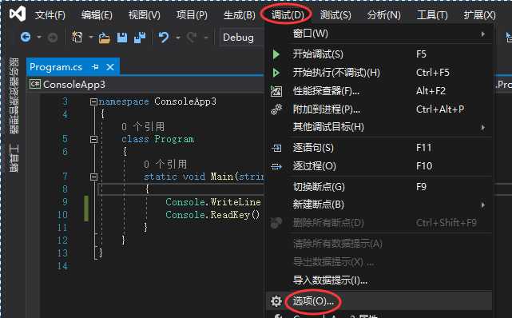Choose 切换断点(G) menu entry
This screenshot has width=512, height=318.
coord(379,187)
